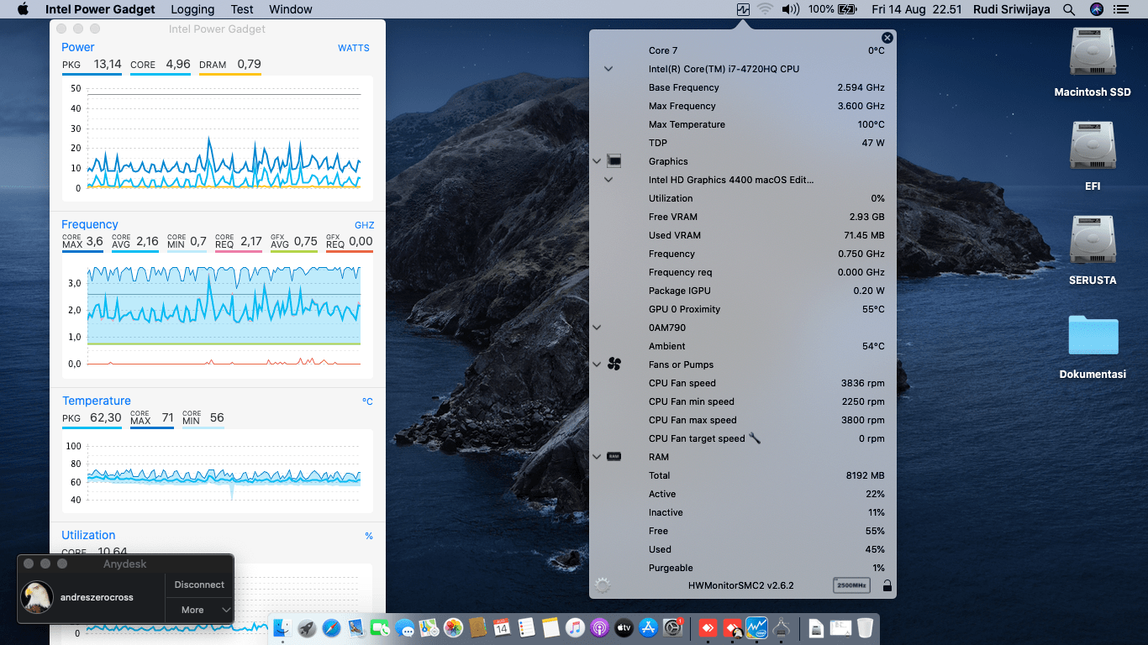Click the fan icon next to Fans or Pumps
Image resolution: width=1148 pixels, height=645 pixels.
pos(613,364)
